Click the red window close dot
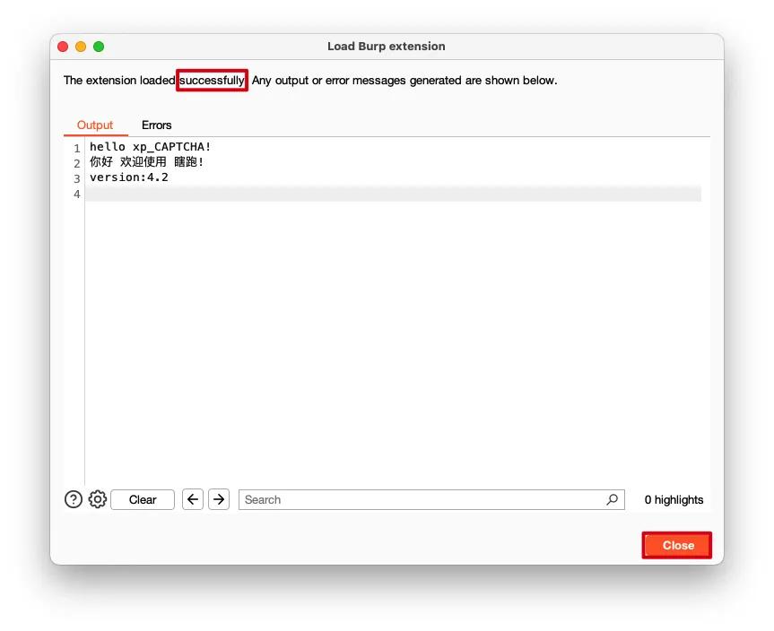 [63, 47]
